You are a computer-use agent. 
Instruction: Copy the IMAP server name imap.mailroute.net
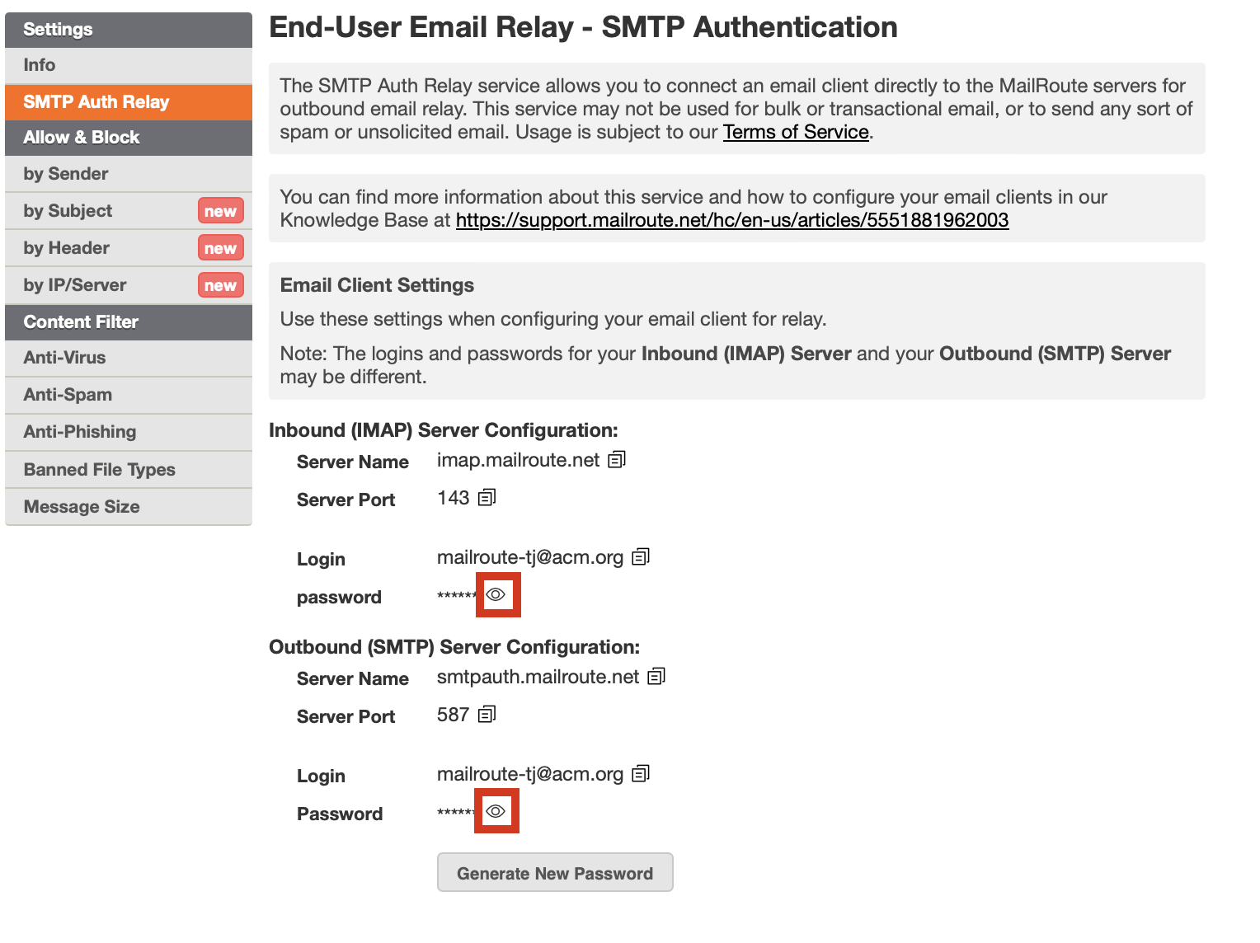point(617,460)
